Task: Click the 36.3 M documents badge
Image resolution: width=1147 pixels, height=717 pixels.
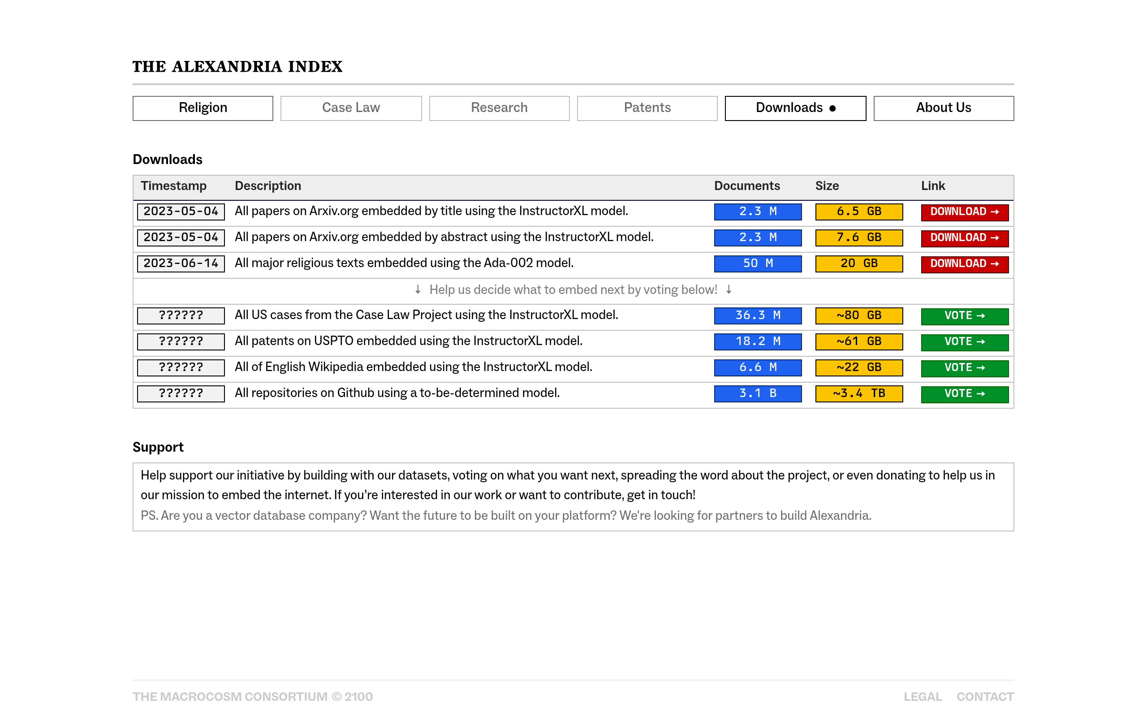Action: point(758,316)
